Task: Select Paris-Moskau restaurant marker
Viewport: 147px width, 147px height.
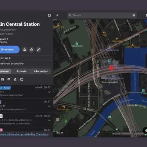Action: pos(64,107)
